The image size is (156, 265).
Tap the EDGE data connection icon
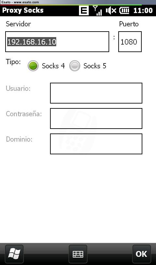(x=84, y=10)
